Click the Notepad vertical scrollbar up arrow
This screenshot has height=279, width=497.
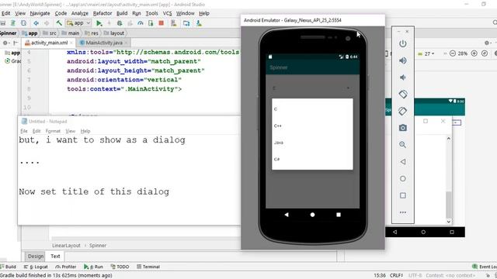[x=449, y=139]
